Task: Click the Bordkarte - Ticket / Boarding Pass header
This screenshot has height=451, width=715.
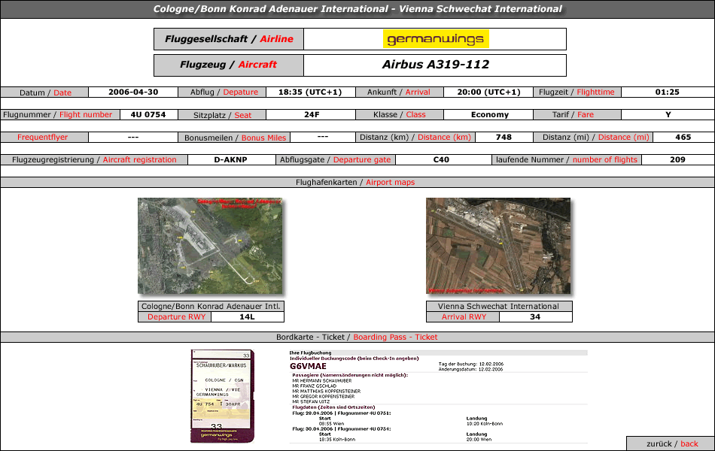Action: tap(357, 337)
